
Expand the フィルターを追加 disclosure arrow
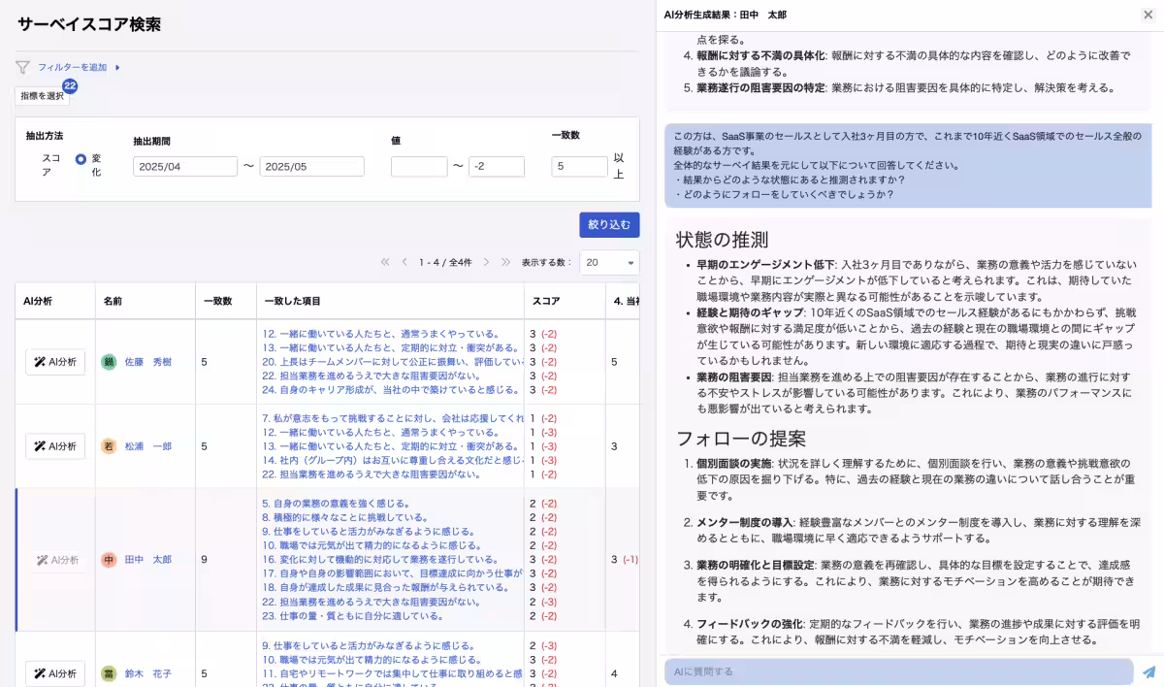[118, 67]
